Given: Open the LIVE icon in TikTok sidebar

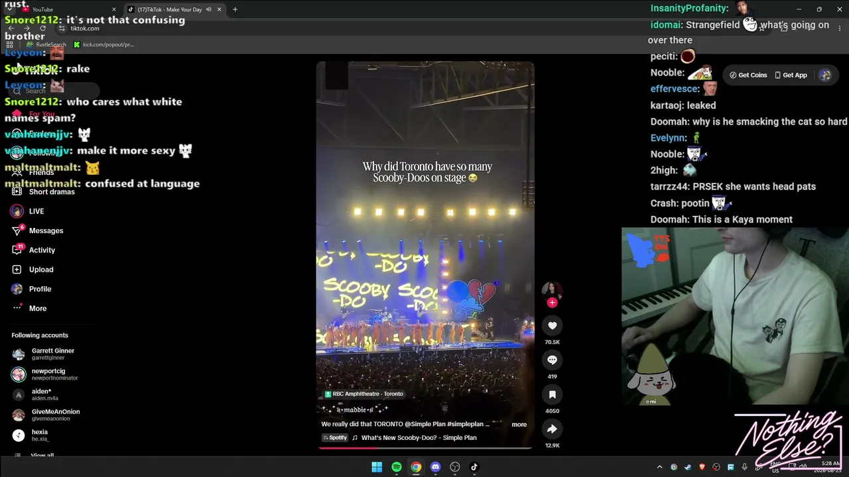Looking at the screenshot, I should [x=17, y=211].
